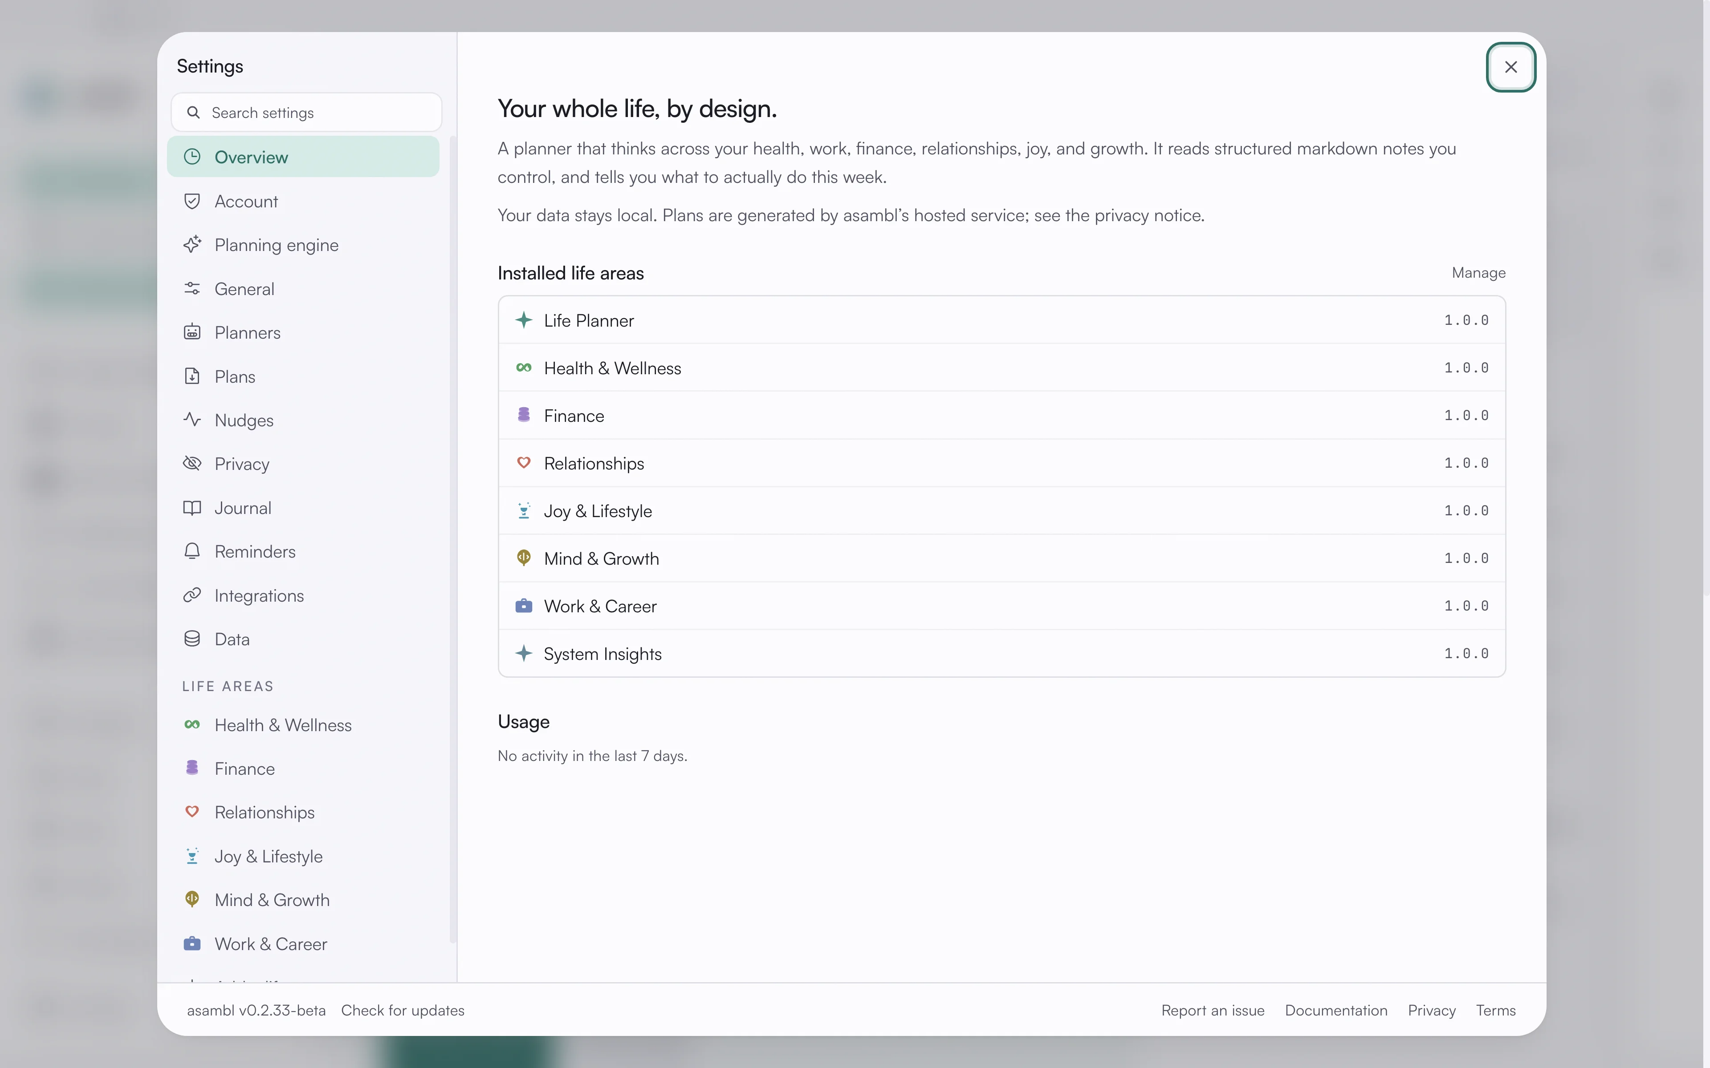Select Work & Career under Life Areas
Screen dimensions: 1710x1068
pos(303,944)
